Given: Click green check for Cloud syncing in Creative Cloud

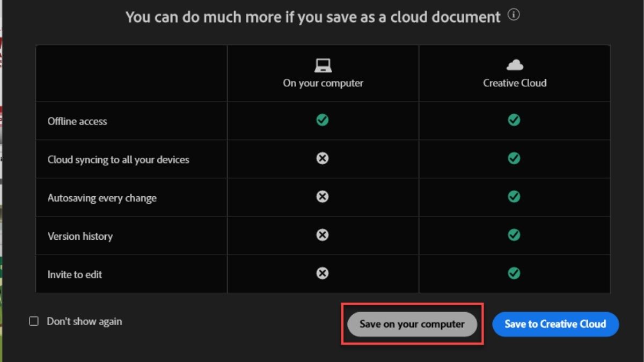Looking at the screenshot, I should click(x=514, y=158).
